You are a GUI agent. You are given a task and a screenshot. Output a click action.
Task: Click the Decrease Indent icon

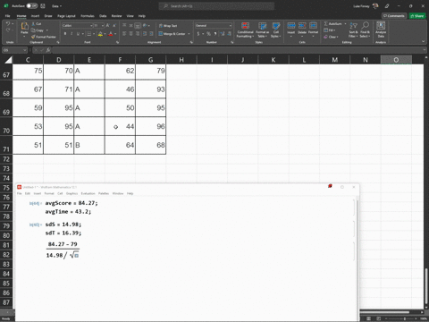(145, 34)
